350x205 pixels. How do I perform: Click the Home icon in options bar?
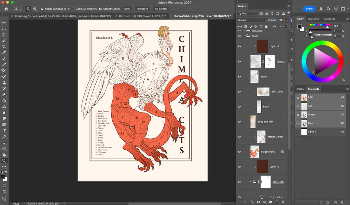(6, 9)
